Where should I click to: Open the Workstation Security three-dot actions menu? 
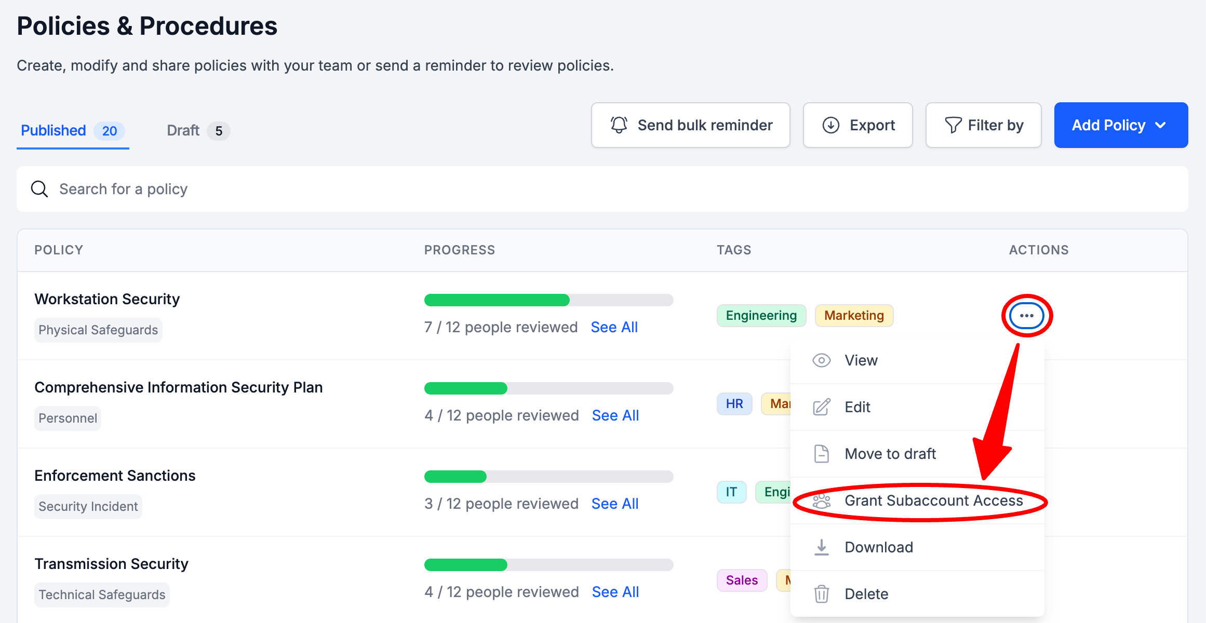click(x=1026, y=316)
